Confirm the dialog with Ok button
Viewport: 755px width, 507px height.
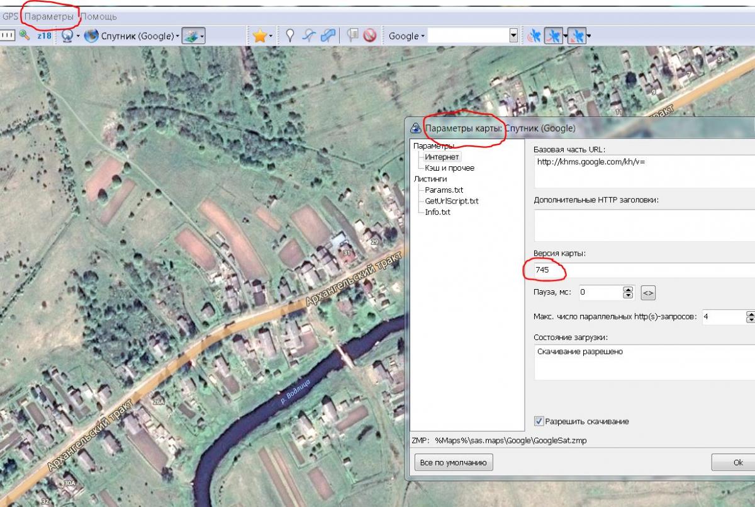[737, 462]
